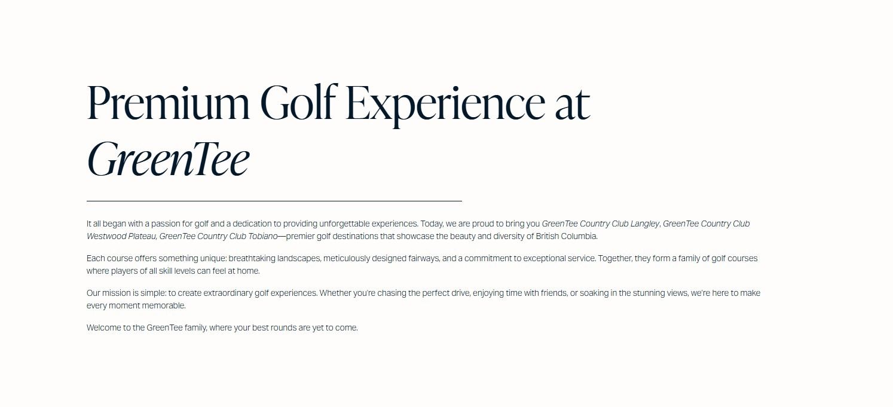Select the italic "Westwood Plateau" club name
Image resolution: width=893 pixels, height=407 pixels.
click(121, 236)
